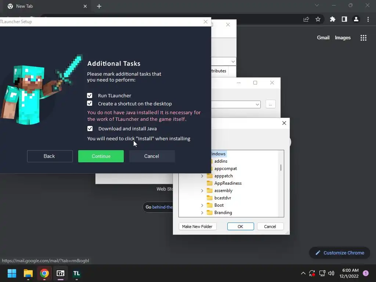Expand the Boot folder node
The width and height of the screenshot is (376, 282).
pos(202,205)
